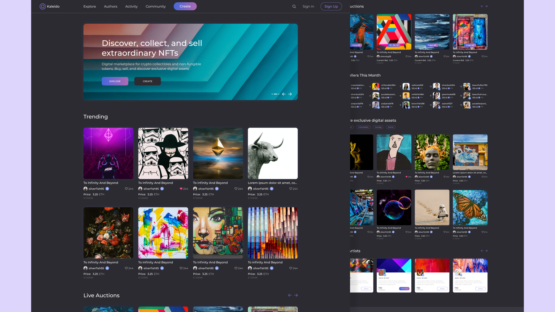Image resolution: width=555 pixels, height=312 pixels.
Task: Unlike the stormtrooper NFT pink heart
Action: (x=181, y=189)
